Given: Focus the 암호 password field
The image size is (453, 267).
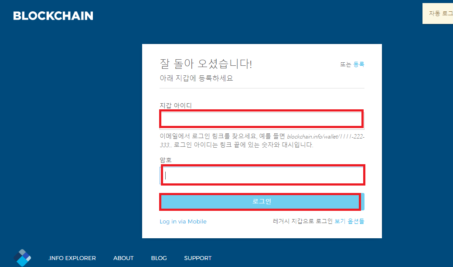Looking at the screenshot, I should 262,175.
